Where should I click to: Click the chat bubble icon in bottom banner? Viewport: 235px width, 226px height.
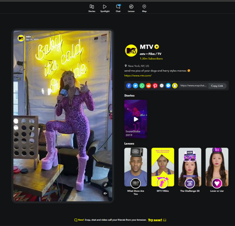pyautogui.click(x=76, y=220)
